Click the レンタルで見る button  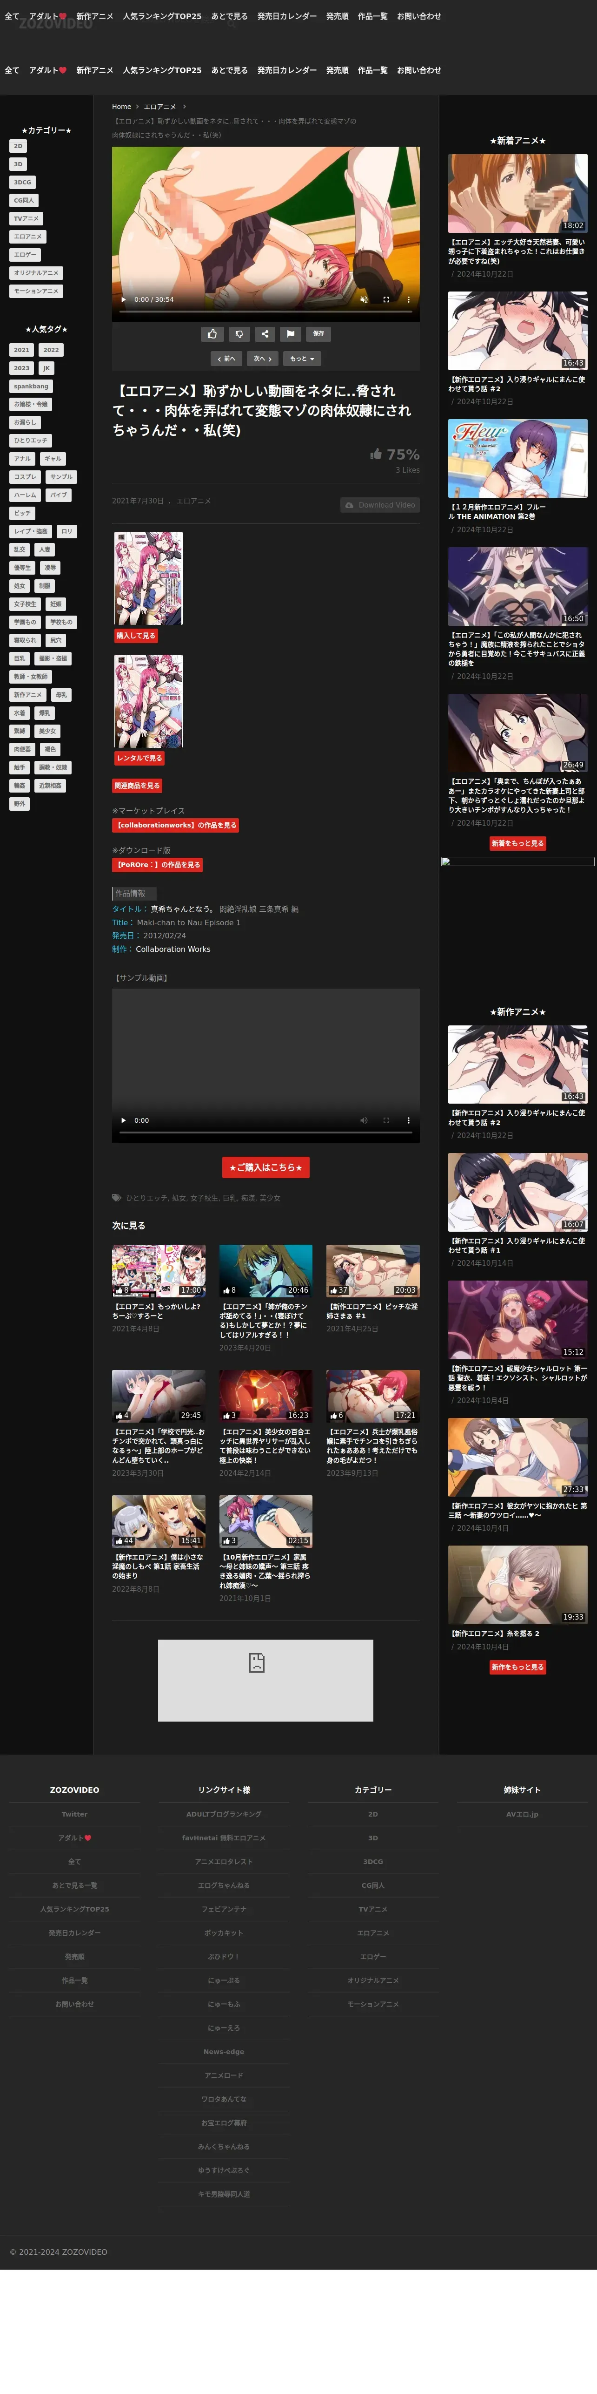click(139, 759)
